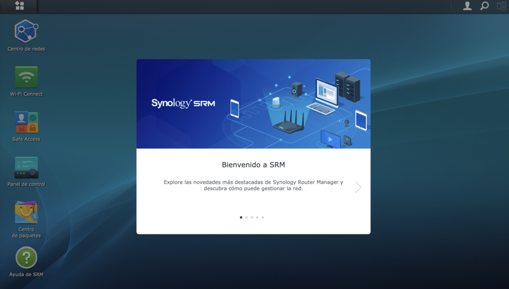Jump to the last slide via fifth dot
Image resolution: width=509 pixels, height=289 pixels.
[263, 217]
